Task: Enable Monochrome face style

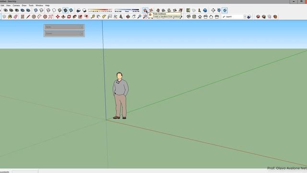Action: [x=71, y=10]
